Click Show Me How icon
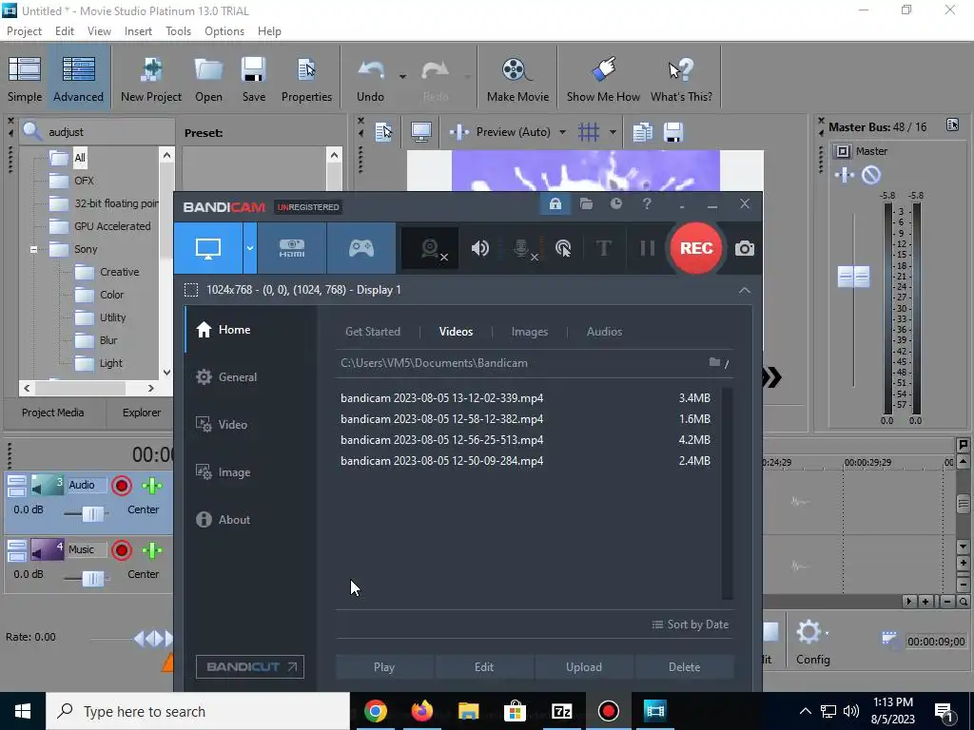The width and height of the screenshot is (974, 730). [x=603, y=79]
